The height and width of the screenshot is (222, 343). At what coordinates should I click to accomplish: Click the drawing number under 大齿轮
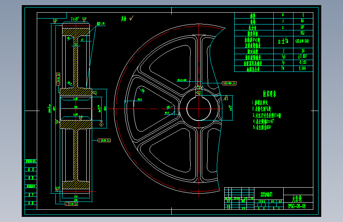(297, 206)
